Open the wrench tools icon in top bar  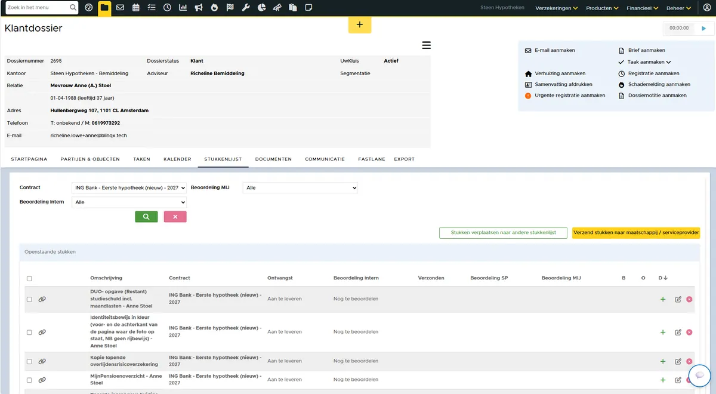245,8
